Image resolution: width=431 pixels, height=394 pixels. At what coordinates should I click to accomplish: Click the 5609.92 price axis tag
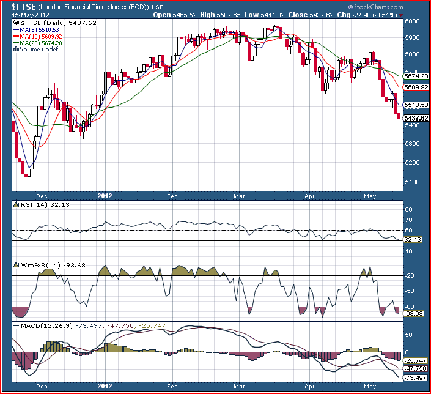pos(416,87)
